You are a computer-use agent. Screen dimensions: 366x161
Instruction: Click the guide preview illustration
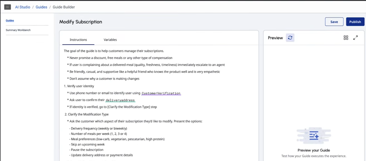coord(314,136)
